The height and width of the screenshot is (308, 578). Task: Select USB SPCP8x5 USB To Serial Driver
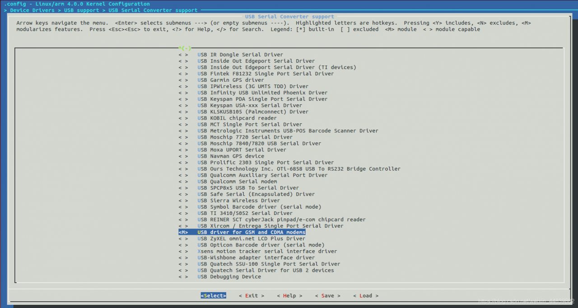click(248, 188)
